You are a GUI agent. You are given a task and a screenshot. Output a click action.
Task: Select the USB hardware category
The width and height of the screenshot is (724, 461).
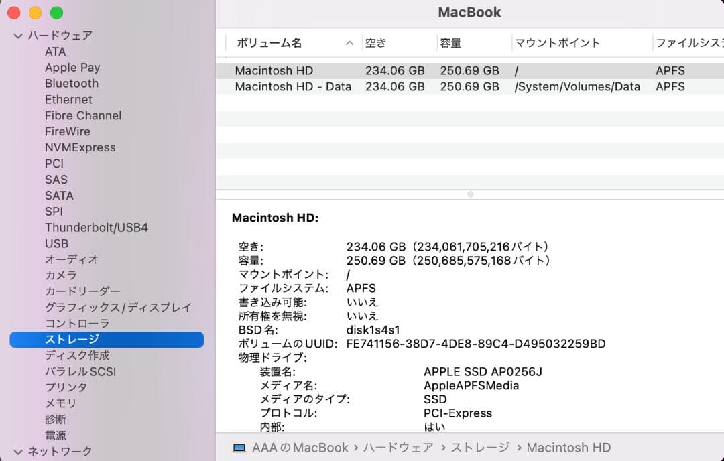[x=56, y=243]
